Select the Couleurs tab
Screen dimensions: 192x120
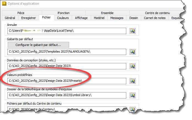(x=63, y=18)
